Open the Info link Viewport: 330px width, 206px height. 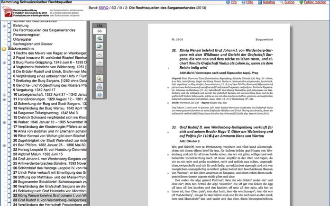(234, 2)
